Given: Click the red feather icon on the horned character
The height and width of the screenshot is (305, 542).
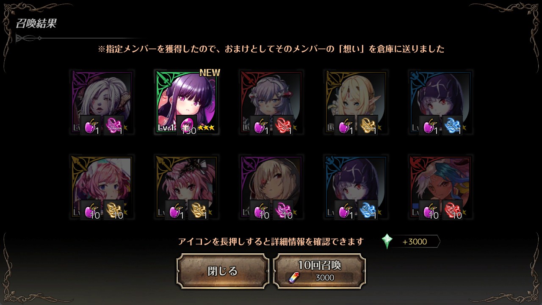Looking at the screenshot, I should point(283,125).
